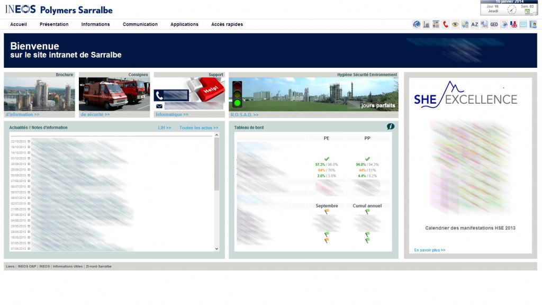Open the GED document icon
This screenshot has width=542, height=308.
tap(494, 24)
